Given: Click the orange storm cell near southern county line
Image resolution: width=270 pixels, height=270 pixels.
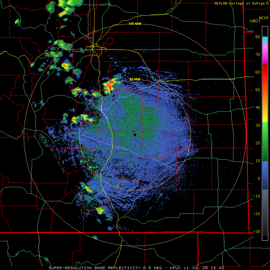Looking at the screenshot, I should pyautogui.click(x=100, y=210).
